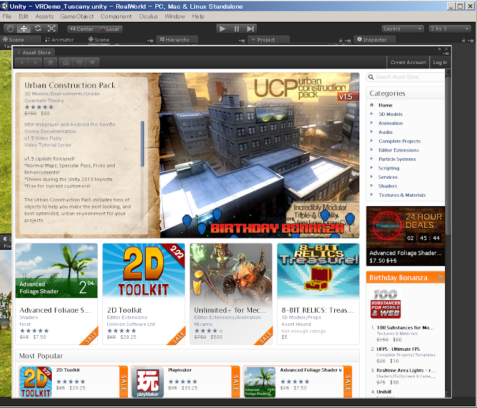477x408 pixels.
Task: Go forward in Asset Store navigation
Action: click(x=36, y=62)
